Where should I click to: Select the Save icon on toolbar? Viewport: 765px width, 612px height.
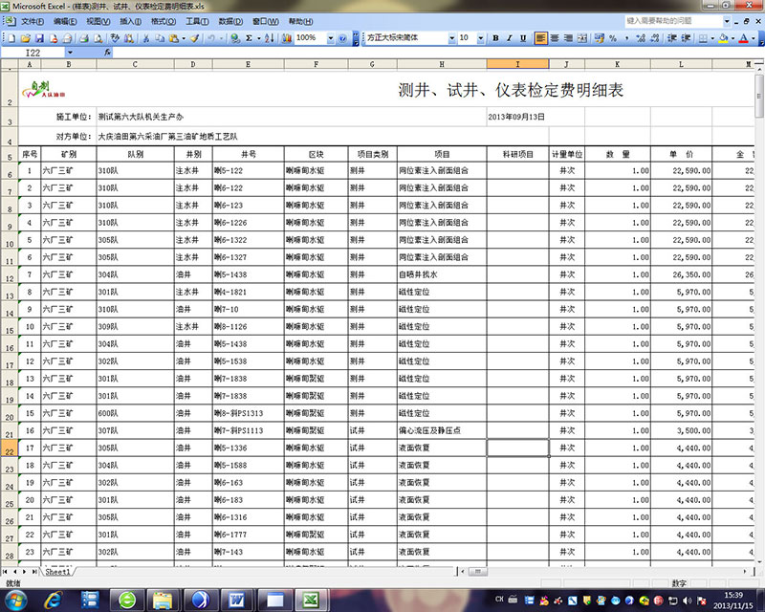point(40,37)
